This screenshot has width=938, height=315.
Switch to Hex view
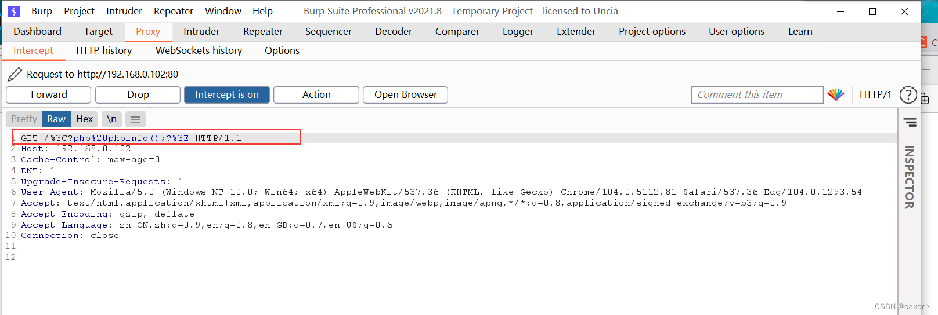(x=84, y=119)
